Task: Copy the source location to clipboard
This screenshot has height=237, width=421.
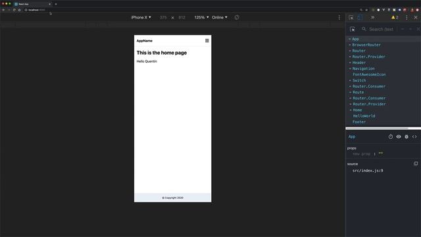Action: 416,164
